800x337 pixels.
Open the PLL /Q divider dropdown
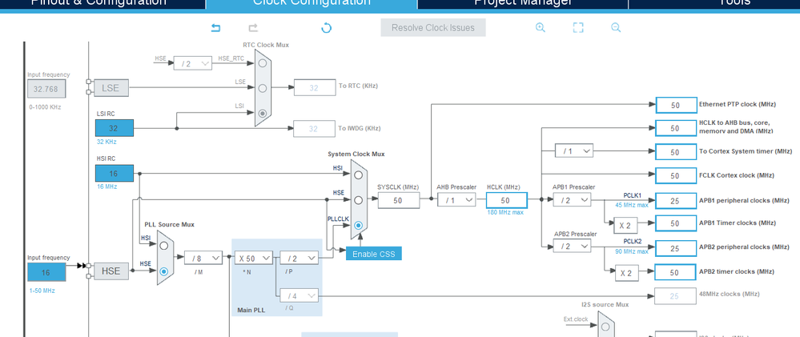coord(299,295)
